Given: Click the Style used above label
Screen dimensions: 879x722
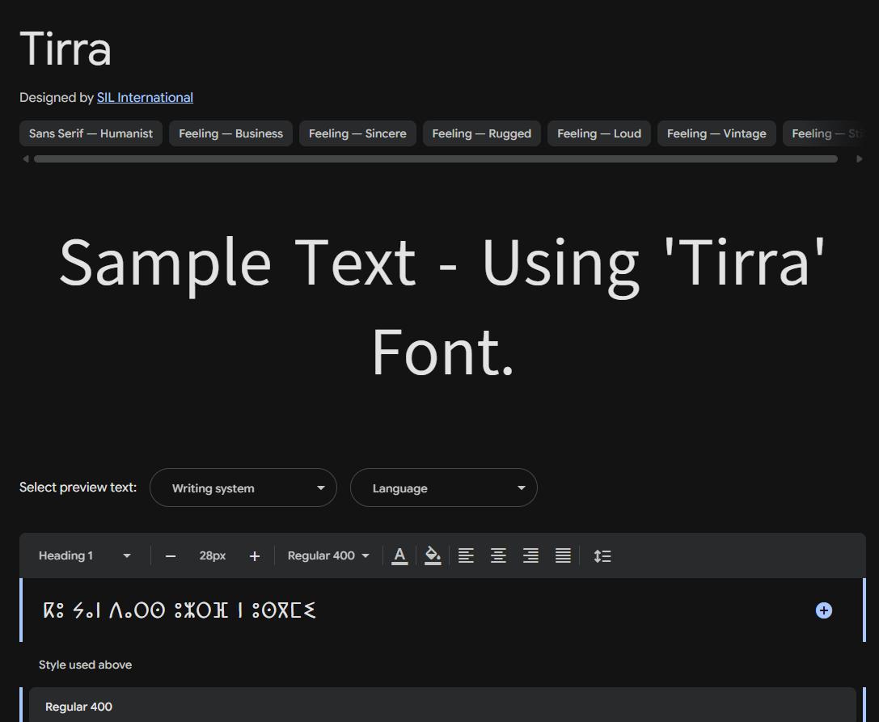Looking at the screenshot, I should click(x=85, y=665).
